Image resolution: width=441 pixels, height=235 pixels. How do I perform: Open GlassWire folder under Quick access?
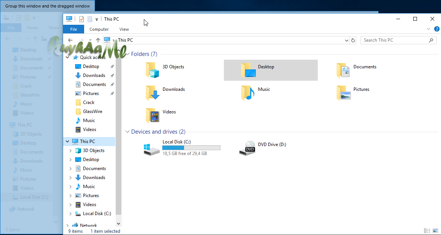(92, 111)
